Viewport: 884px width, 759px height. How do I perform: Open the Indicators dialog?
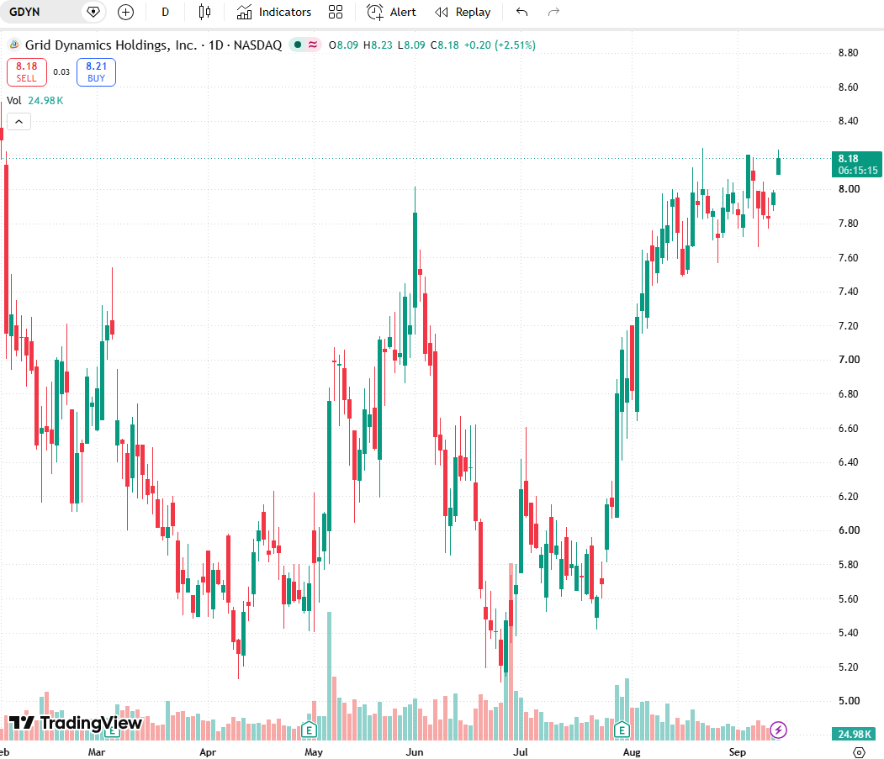pos(274,12)
